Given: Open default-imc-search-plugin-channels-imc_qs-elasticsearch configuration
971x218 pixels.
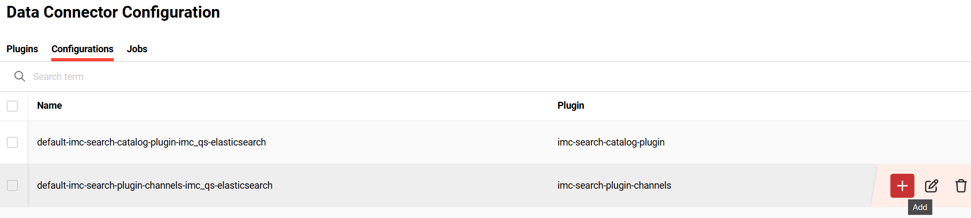Looking at the screenshot, I should point(154,185).
